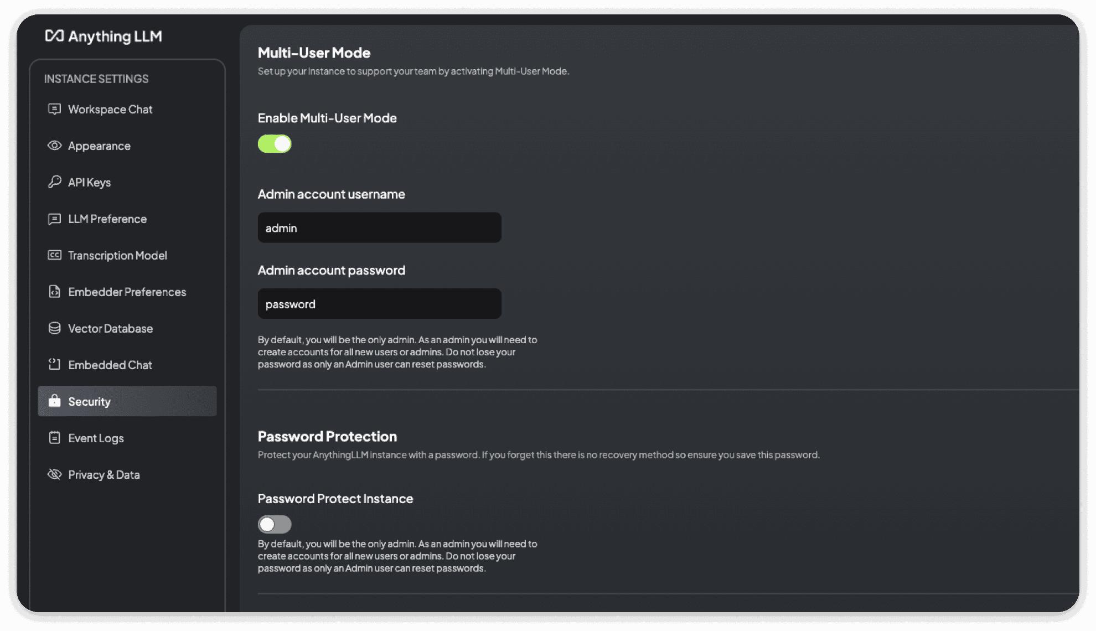Enable the Password Protect Instance toggle

point(275,524)
